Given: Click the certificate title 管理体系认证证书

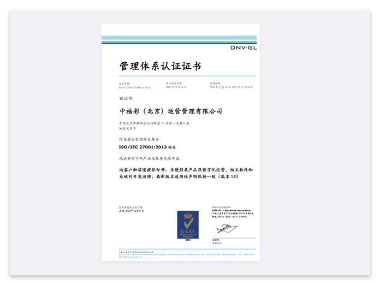Looking at the screenshot, I should click(160, 66).
